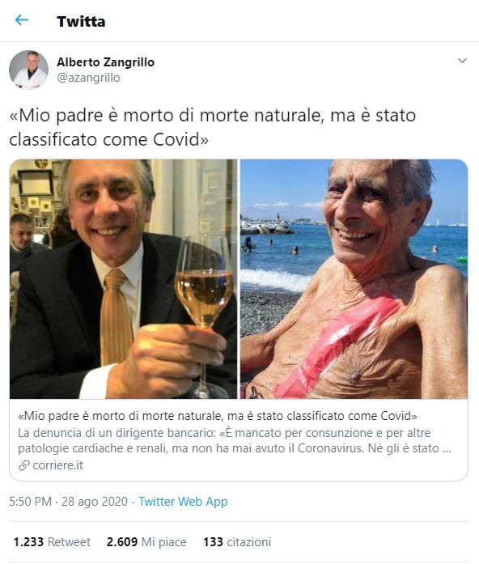Open the corriere.it source link
The height and width of the screenshot is (564, 479).
tap(57, 465)
